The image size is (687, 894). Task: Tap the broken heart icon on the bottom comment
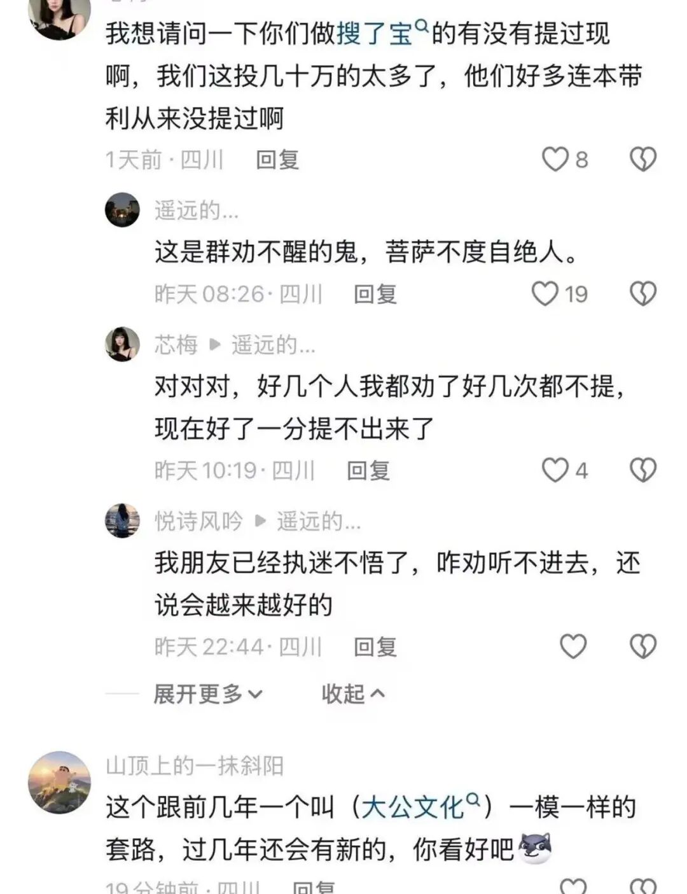coord(644,886)
